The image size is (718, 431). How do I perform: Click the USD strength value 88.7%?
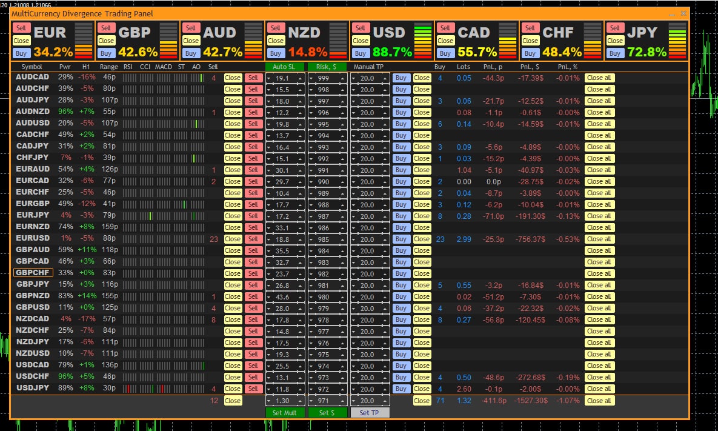click(x=392, y=52)
